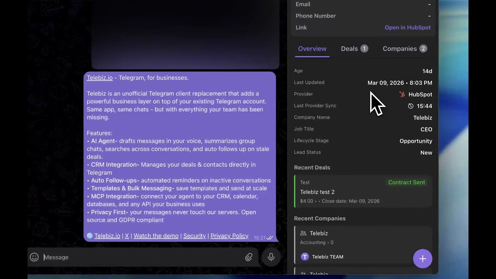The height and width of the screenshot is (279, 496).
Task: Open the Privacy Policy link
Action: [229, 236]
